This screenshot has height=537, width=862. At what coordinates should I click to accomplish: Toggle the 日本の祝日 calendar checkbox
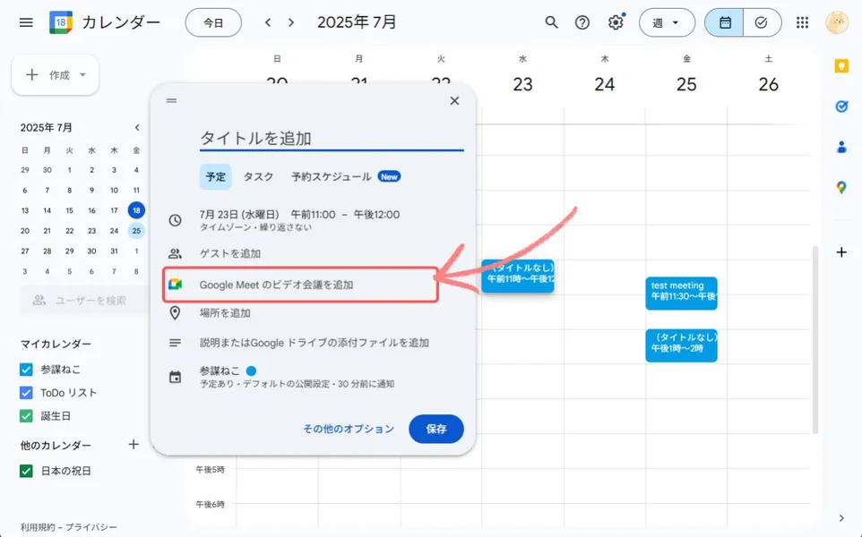pos(26,471)
